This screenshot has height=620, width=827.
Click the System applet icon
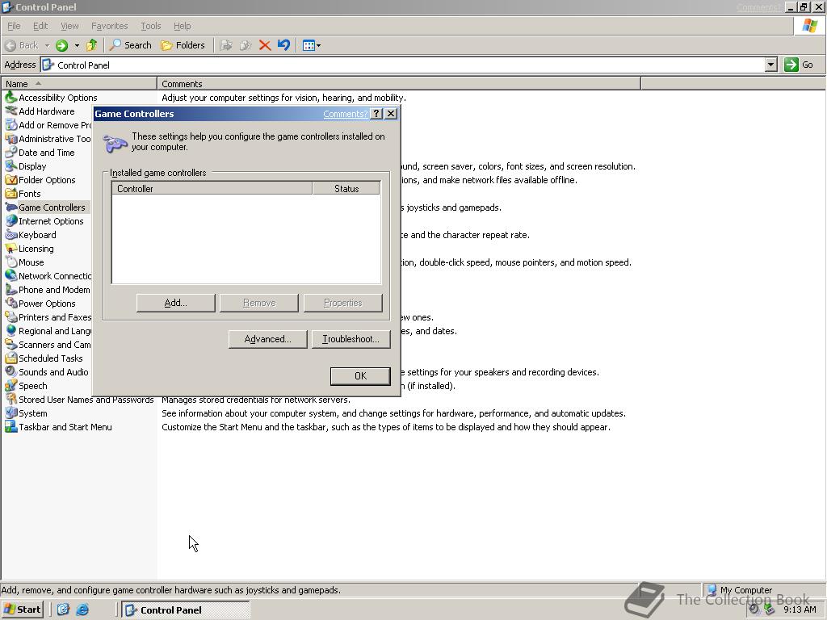(x=10, y=413)
